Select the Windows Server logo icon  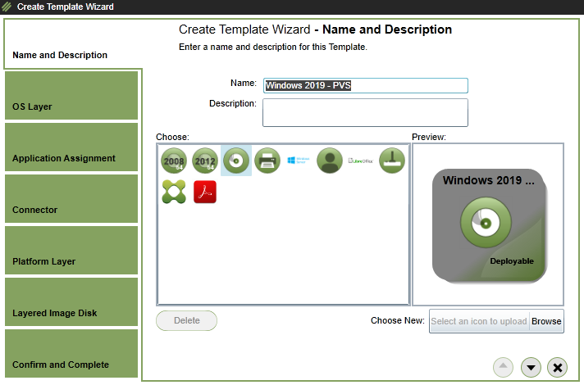coord(298,161)
